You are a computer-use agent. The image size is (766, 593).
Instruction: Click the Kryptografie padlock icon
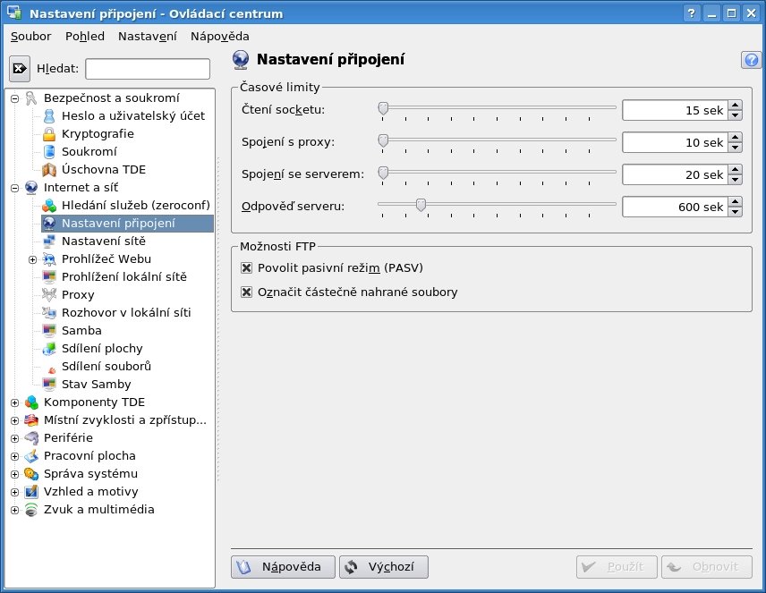pyautogui.click(x=49, y=134)
